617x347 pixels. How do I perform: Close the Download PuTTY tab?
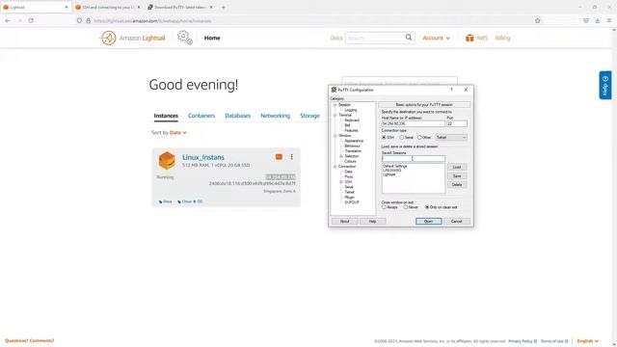click(211, 7)
